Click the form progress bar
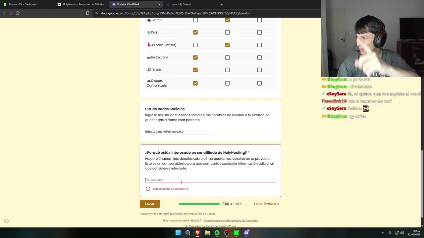 click(x=199, y=204)
